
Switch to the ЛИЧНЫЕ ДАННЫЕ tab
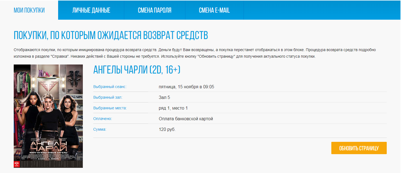click(91, 10)
